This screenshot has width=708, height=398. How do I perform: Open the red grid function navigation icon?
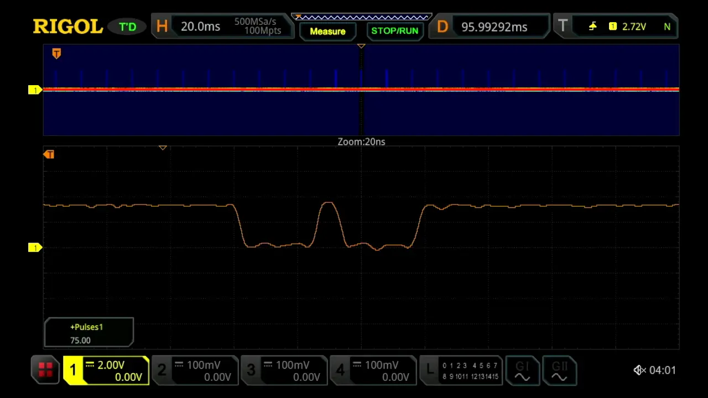[x=45, y=370]
